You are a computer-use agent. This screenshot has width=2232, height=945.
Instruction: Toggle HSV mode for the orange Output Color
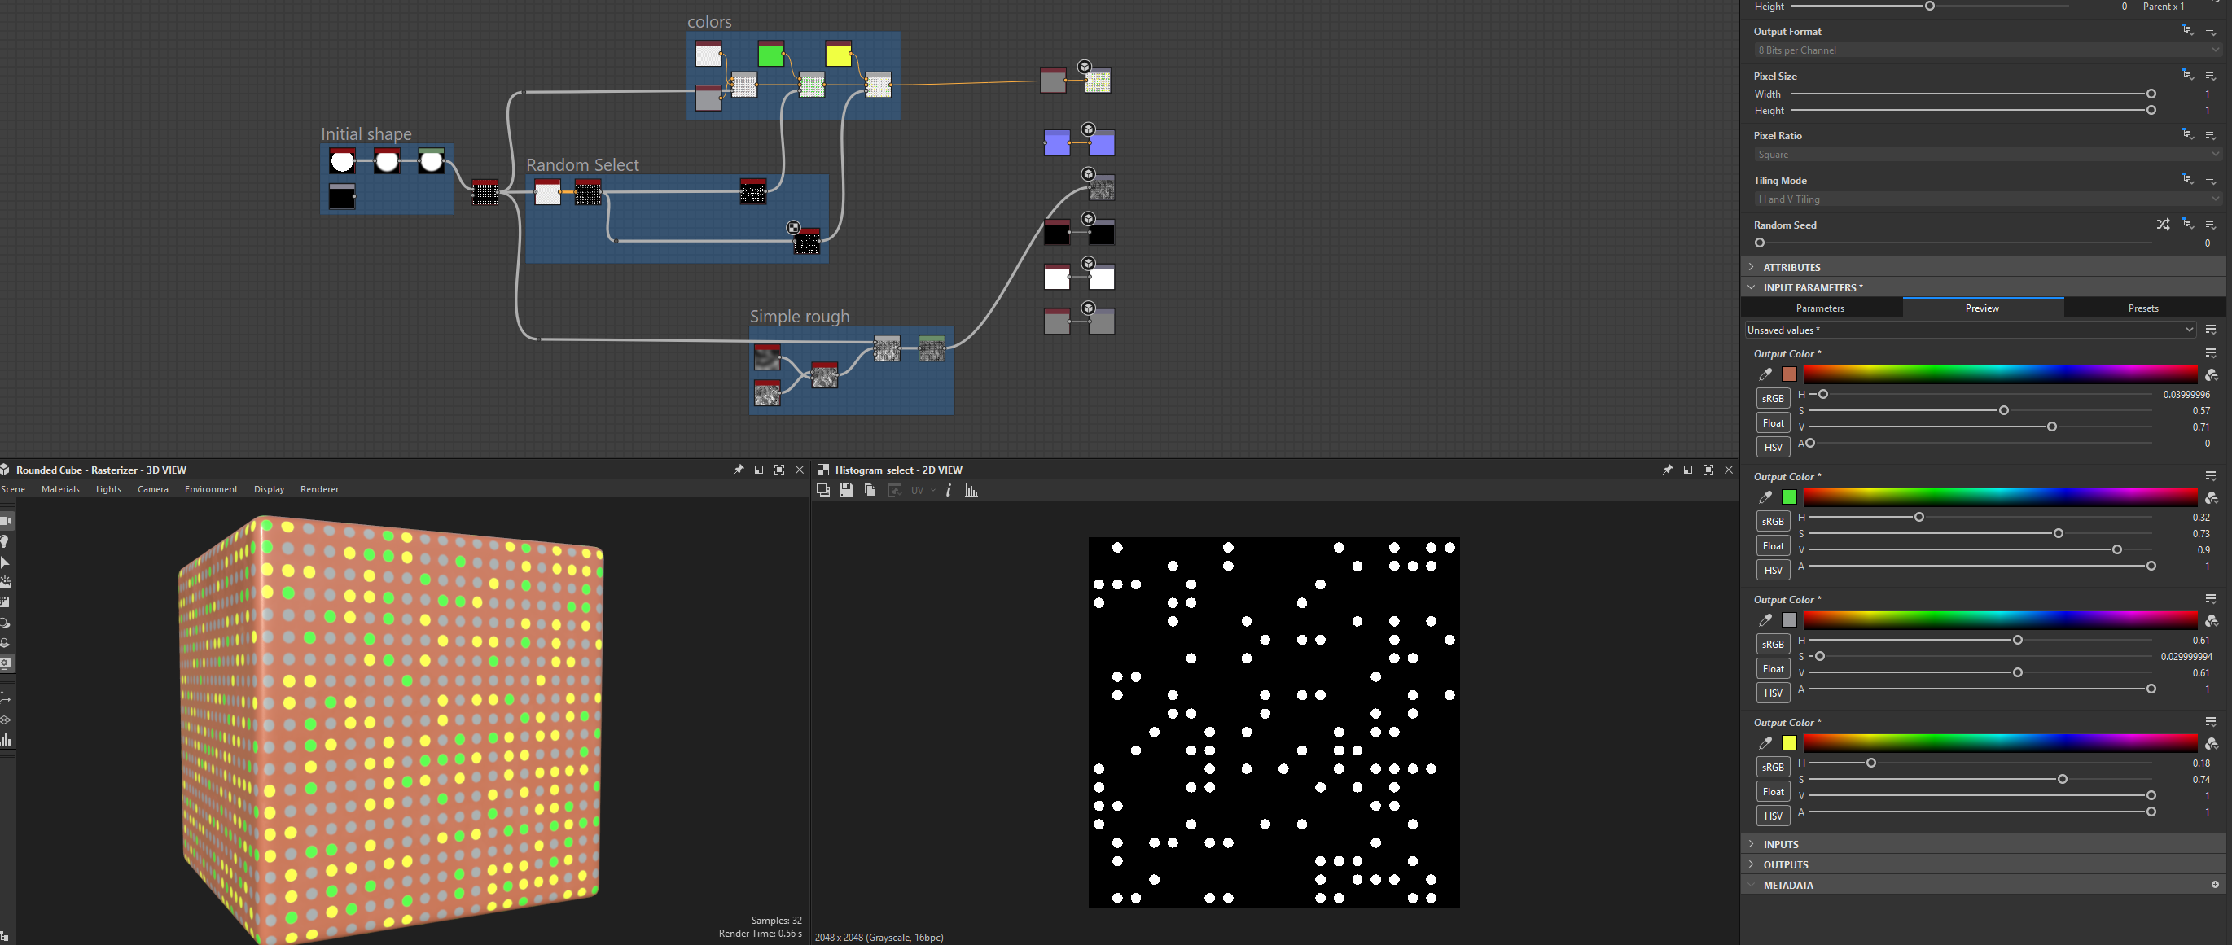[x=1773, y=447]
